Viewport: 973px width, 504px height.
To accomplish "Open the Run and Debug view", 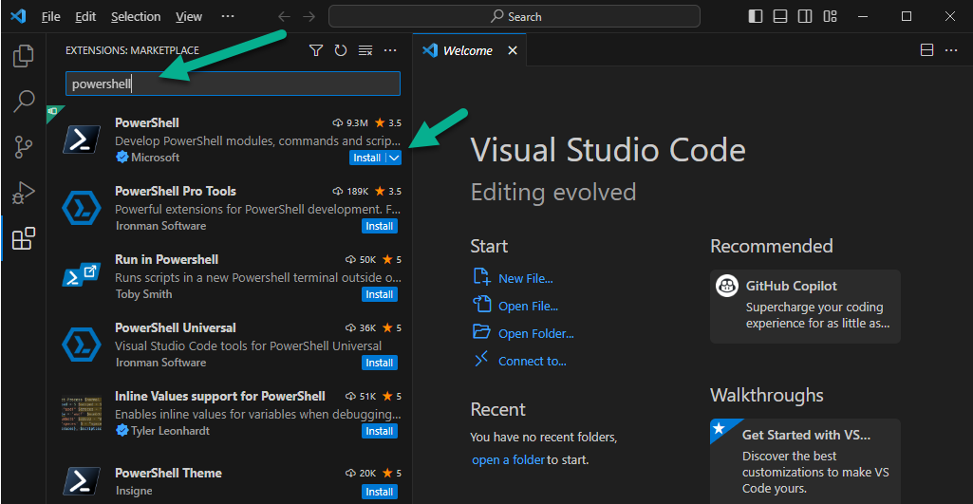I will [x=24, y=193].
